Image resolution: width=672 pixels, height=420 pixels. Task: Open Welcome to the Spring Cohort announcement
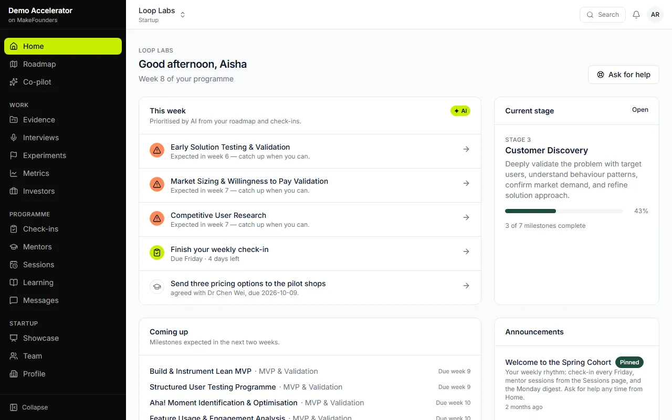coord(558,362)
